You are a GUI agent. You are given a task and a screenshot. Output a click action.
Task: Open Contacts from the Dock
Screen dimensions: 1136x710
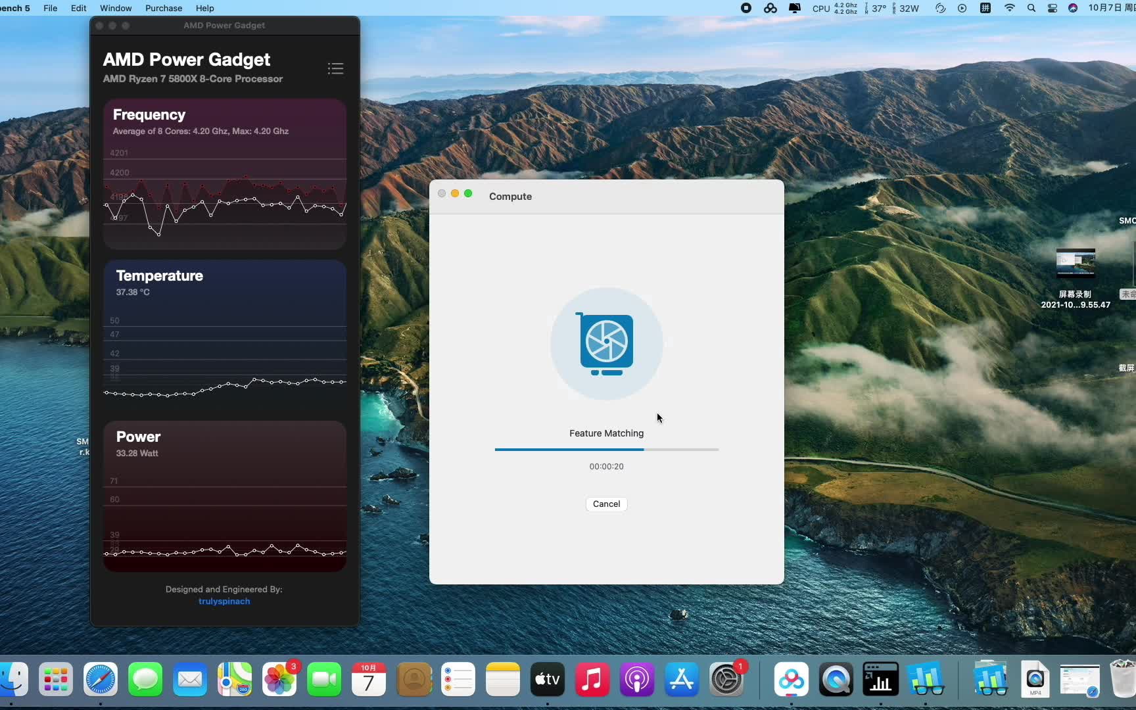414,679
